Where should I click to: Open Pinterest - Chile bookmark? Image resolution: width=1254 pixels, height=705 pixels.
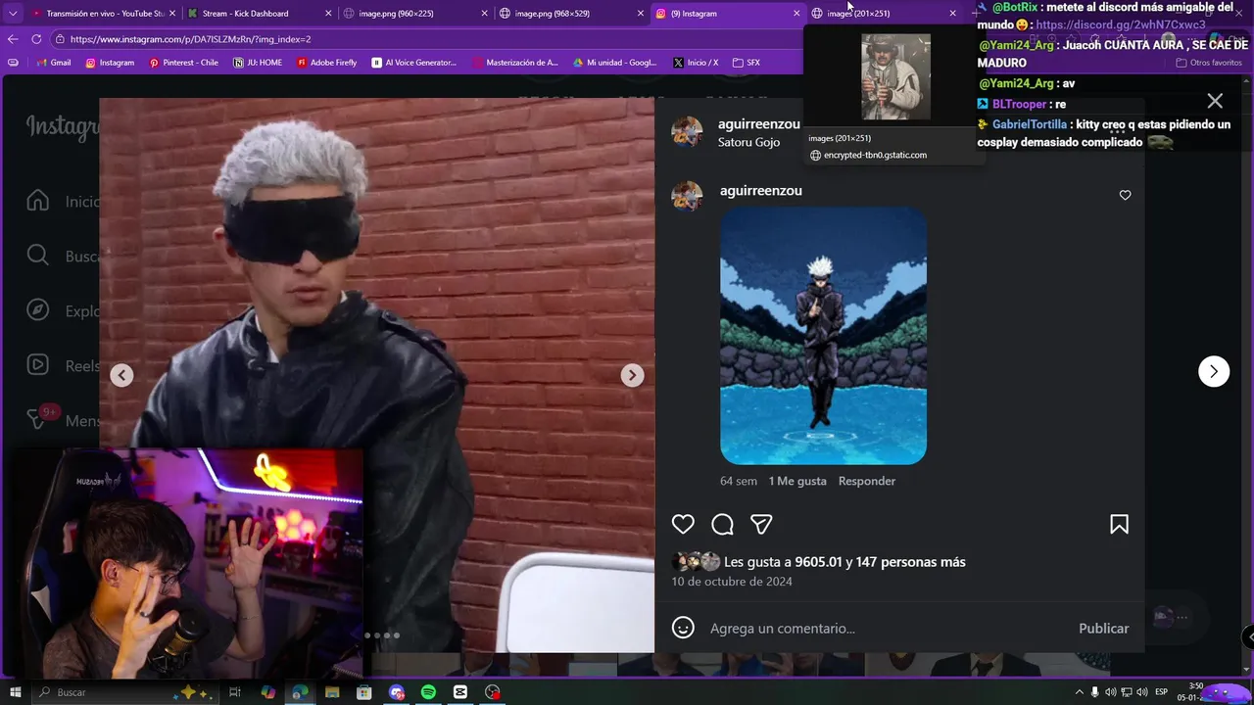[183, 63]
